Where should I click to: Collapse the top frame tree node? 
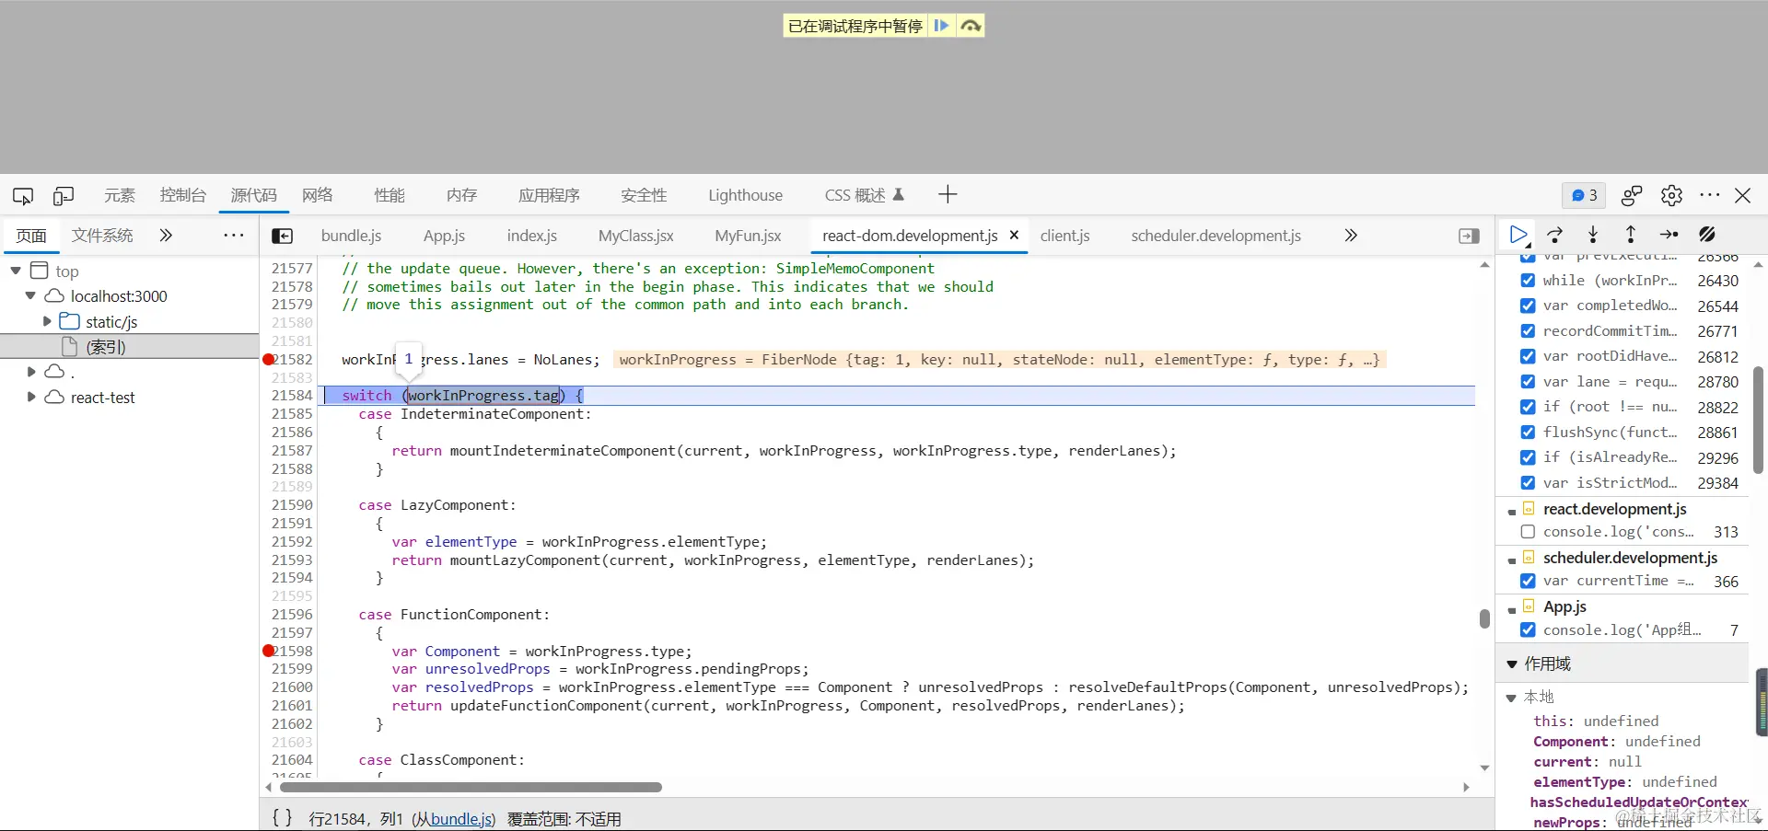coord(16,271)
